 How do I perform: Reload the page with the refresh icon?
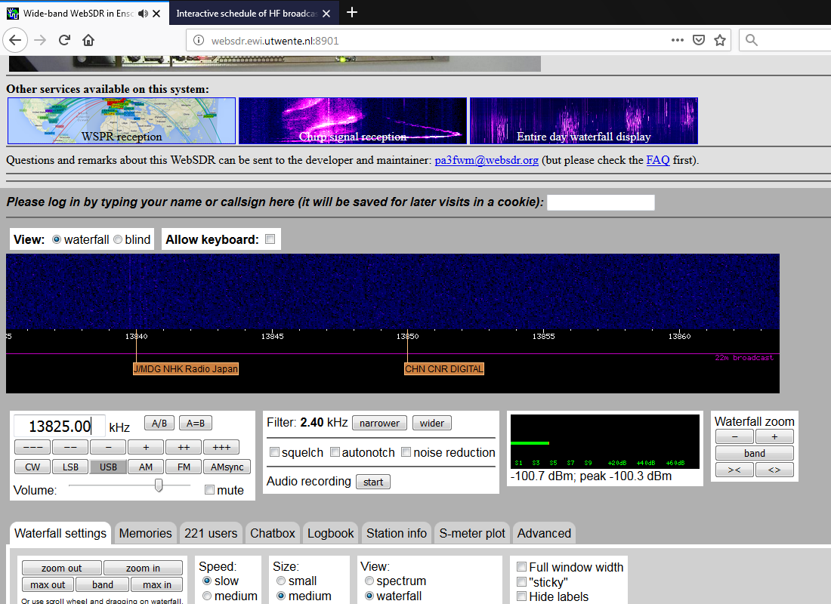65,40
